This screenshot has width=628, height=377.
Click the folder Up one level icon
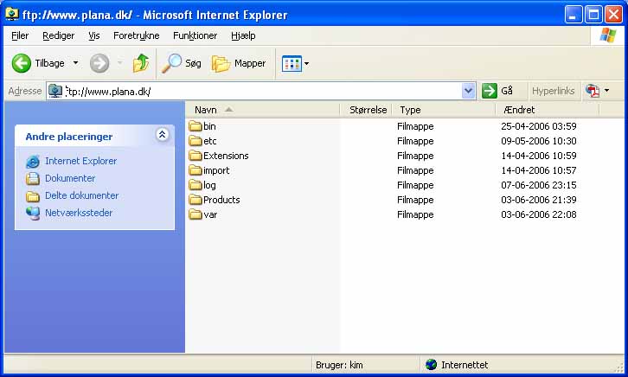tap(141, 63)
